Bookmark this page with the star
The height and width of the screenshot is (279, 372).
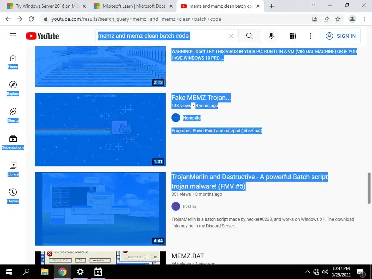tap(338, 19)
